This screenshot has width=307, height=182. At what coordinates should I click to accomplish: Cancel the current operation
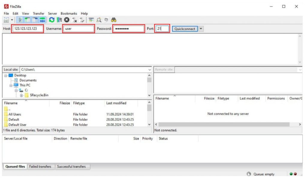(67, 20)
